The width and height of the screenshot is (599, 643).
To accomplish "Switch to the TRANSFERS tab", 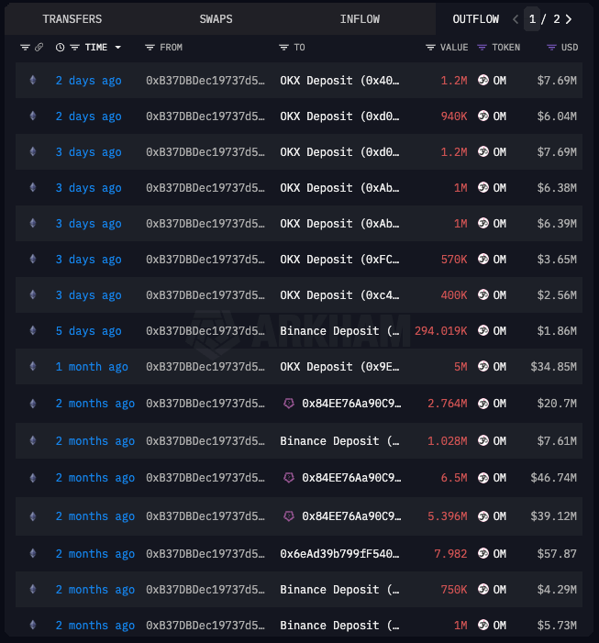I will point(72,18).
